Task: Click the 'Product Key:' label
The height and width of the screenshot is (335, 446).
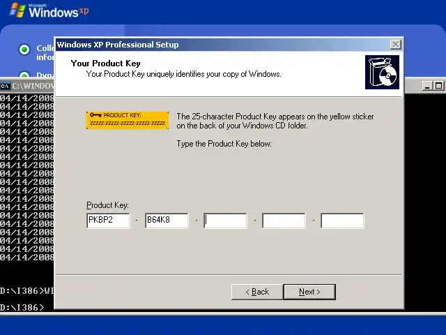Action: pyautogui.click(x=107, y=205)
